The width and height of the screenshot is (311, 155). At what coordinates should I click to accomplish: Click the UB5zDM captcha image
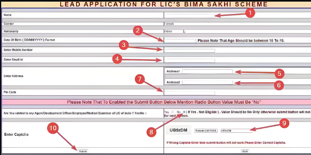click(179, 131)
